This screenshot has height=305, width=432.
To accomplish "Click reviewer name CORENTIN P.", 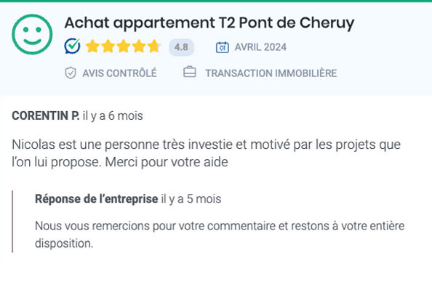I will click(x=46, y=115).
